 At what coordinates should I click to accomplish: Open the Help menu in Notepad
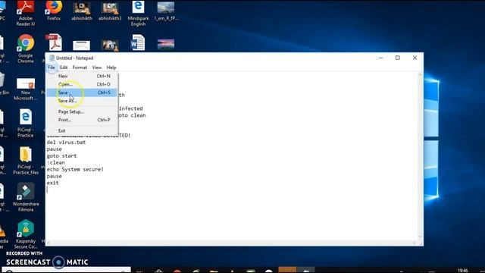coord(111,67)
